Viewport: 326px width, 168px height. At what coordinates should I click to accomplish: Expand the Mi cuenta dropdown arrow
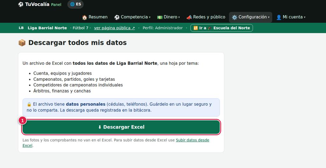304,17
